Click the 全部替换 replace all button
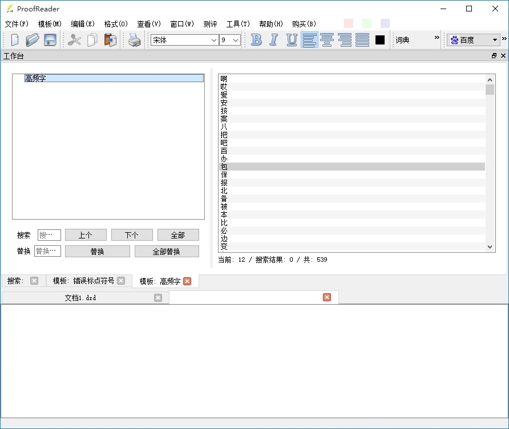The height and width of the screenshot is (429, 509). tap(167, 251)
